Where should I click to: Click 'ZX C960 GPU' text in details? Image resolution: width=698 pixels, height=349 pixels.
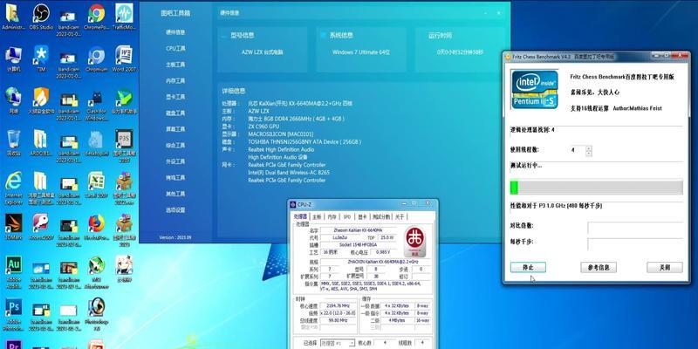(x=264, y=127)
